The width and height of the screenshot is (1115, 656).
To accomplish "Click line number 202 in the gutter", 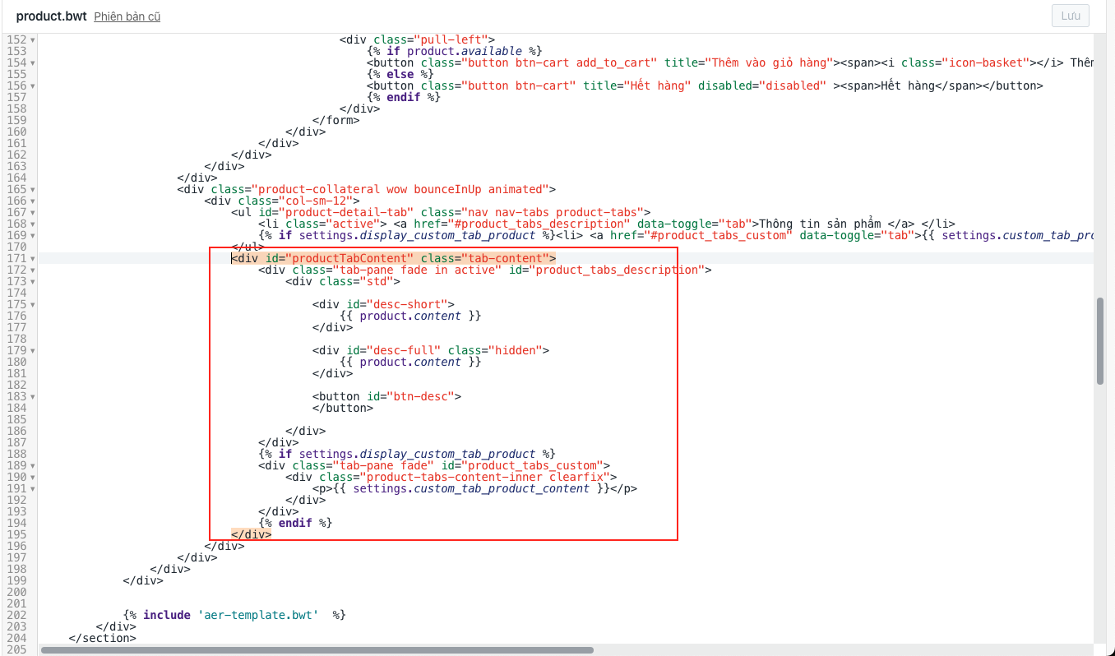I will [x=16, y=615].
